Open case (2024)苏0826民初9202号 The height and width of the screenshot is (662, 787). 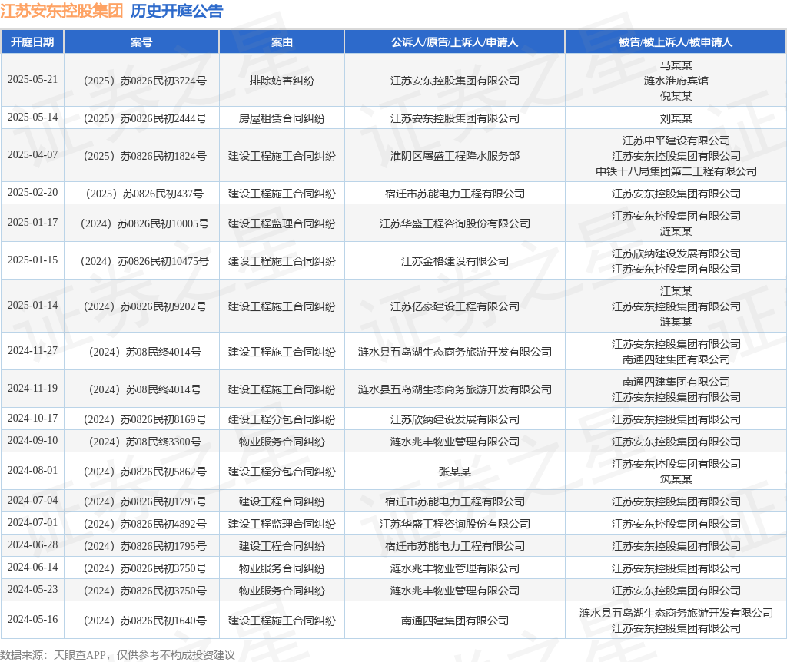pos(145,306)
